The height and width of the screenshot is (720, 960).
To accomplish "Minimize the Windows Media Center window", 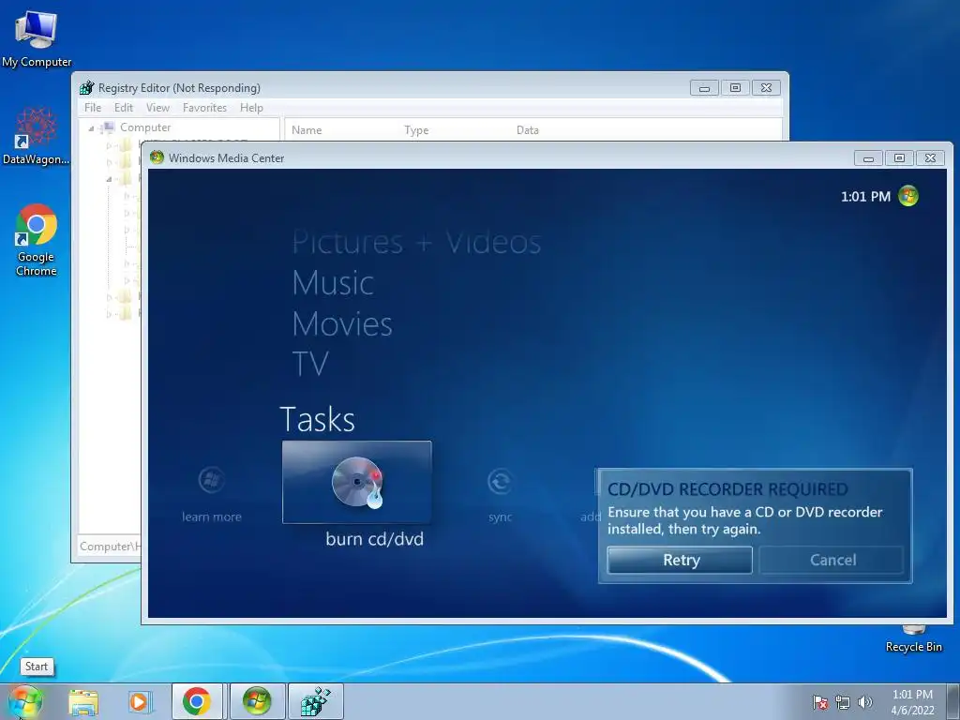I will click(x=869, y=157).
